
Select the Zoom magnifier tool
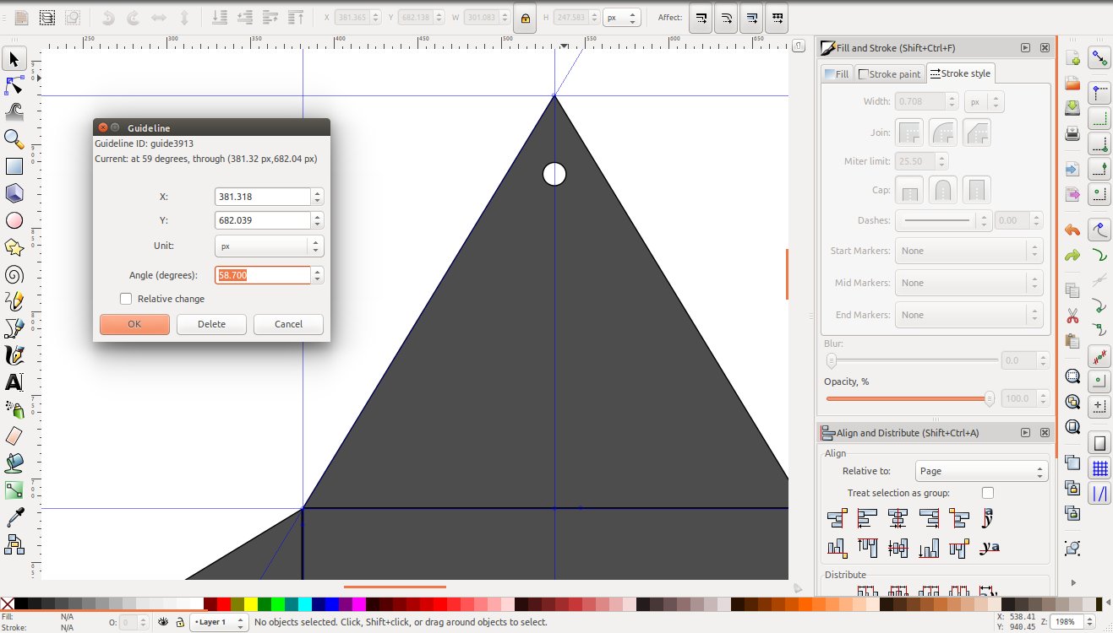tap(14, 138)
